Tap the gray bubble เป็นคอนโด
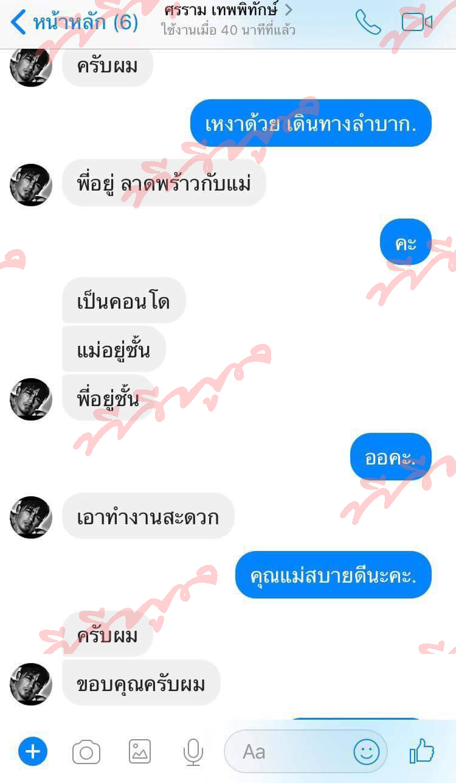Image resolution: width=456 pixels, height=783 pixels. [123, 301]
